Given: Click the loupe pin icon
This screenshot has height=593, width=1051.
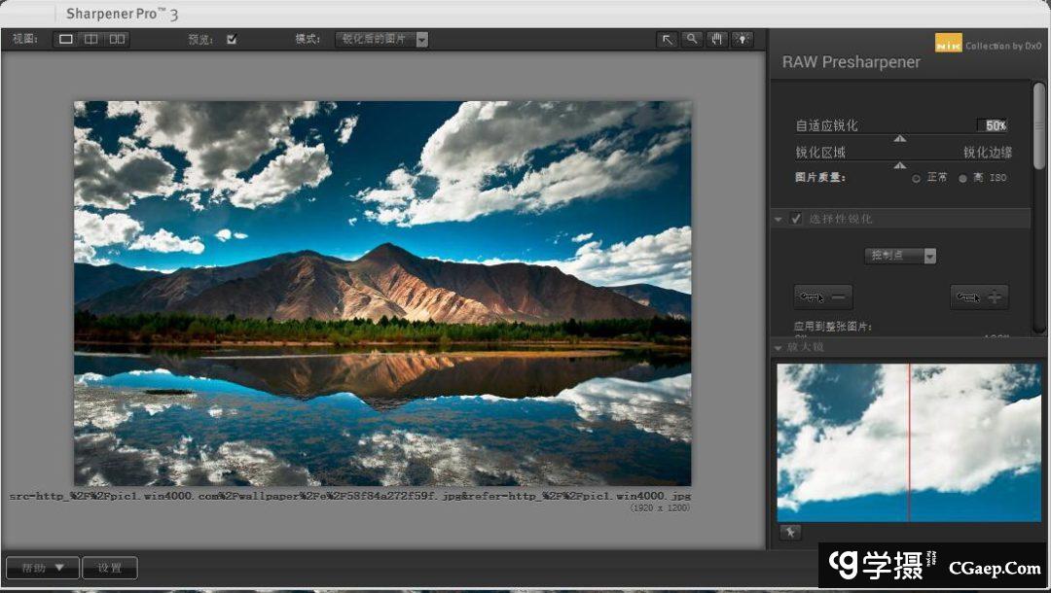Looking at the screenshot, I should 789,532.
